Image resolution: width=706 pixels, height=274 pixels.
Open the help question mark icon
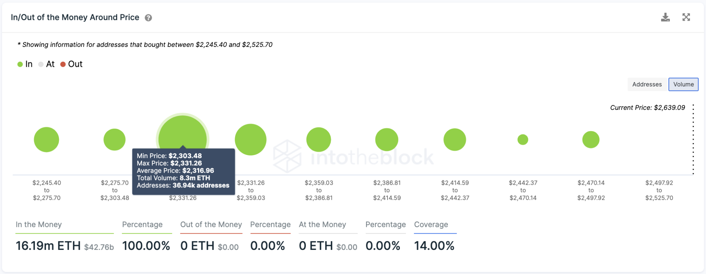(x=148, y=18)
